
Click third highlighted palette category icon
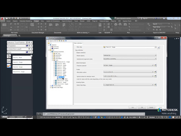click(9, 66)
